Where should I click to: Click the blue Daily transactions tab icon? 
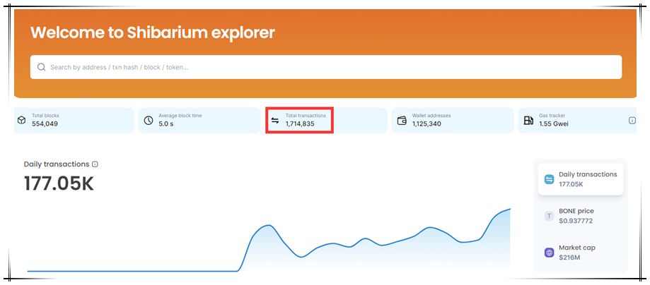[x=550, y=179]
